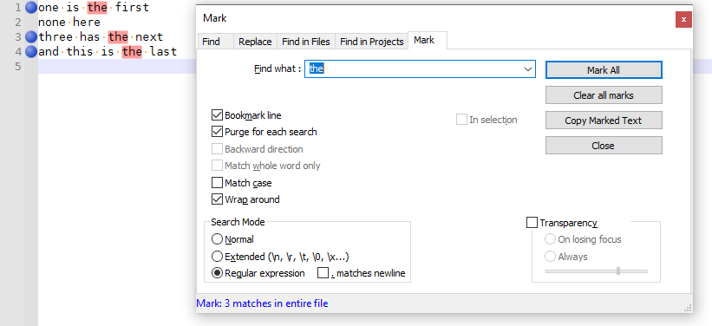Close the Mark dialog with red X
This screenshot has height=326, width=712.
683,20
